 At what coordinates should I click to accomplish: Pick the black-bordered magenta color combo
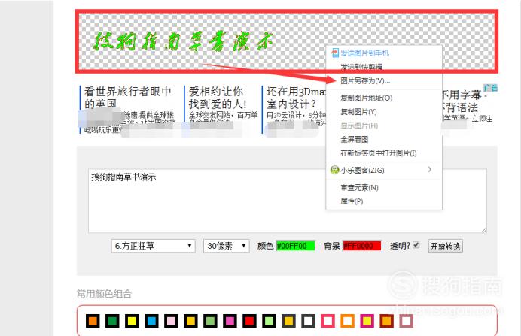230,321
